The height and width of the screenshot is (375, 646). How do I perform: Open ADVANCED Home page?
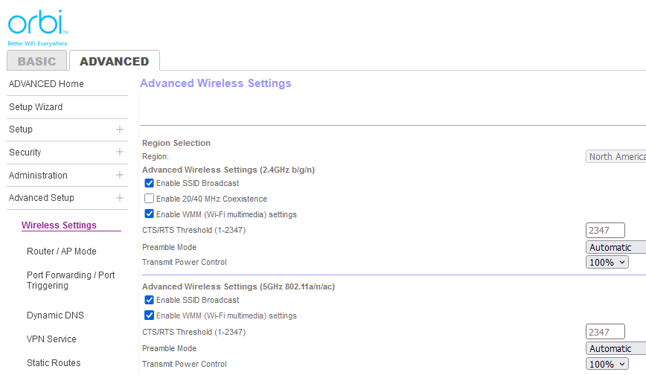coord(46,84)
